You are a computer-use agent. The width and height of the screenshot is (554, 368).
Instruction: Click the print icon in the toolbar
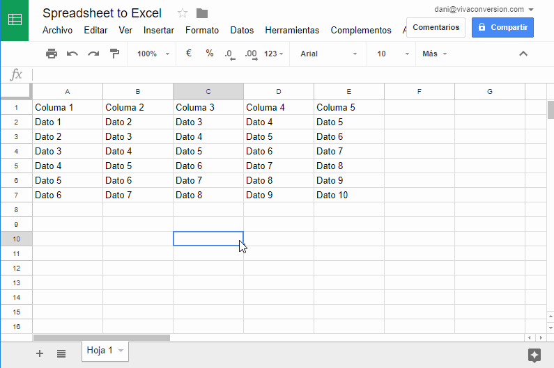pos(51,54)
